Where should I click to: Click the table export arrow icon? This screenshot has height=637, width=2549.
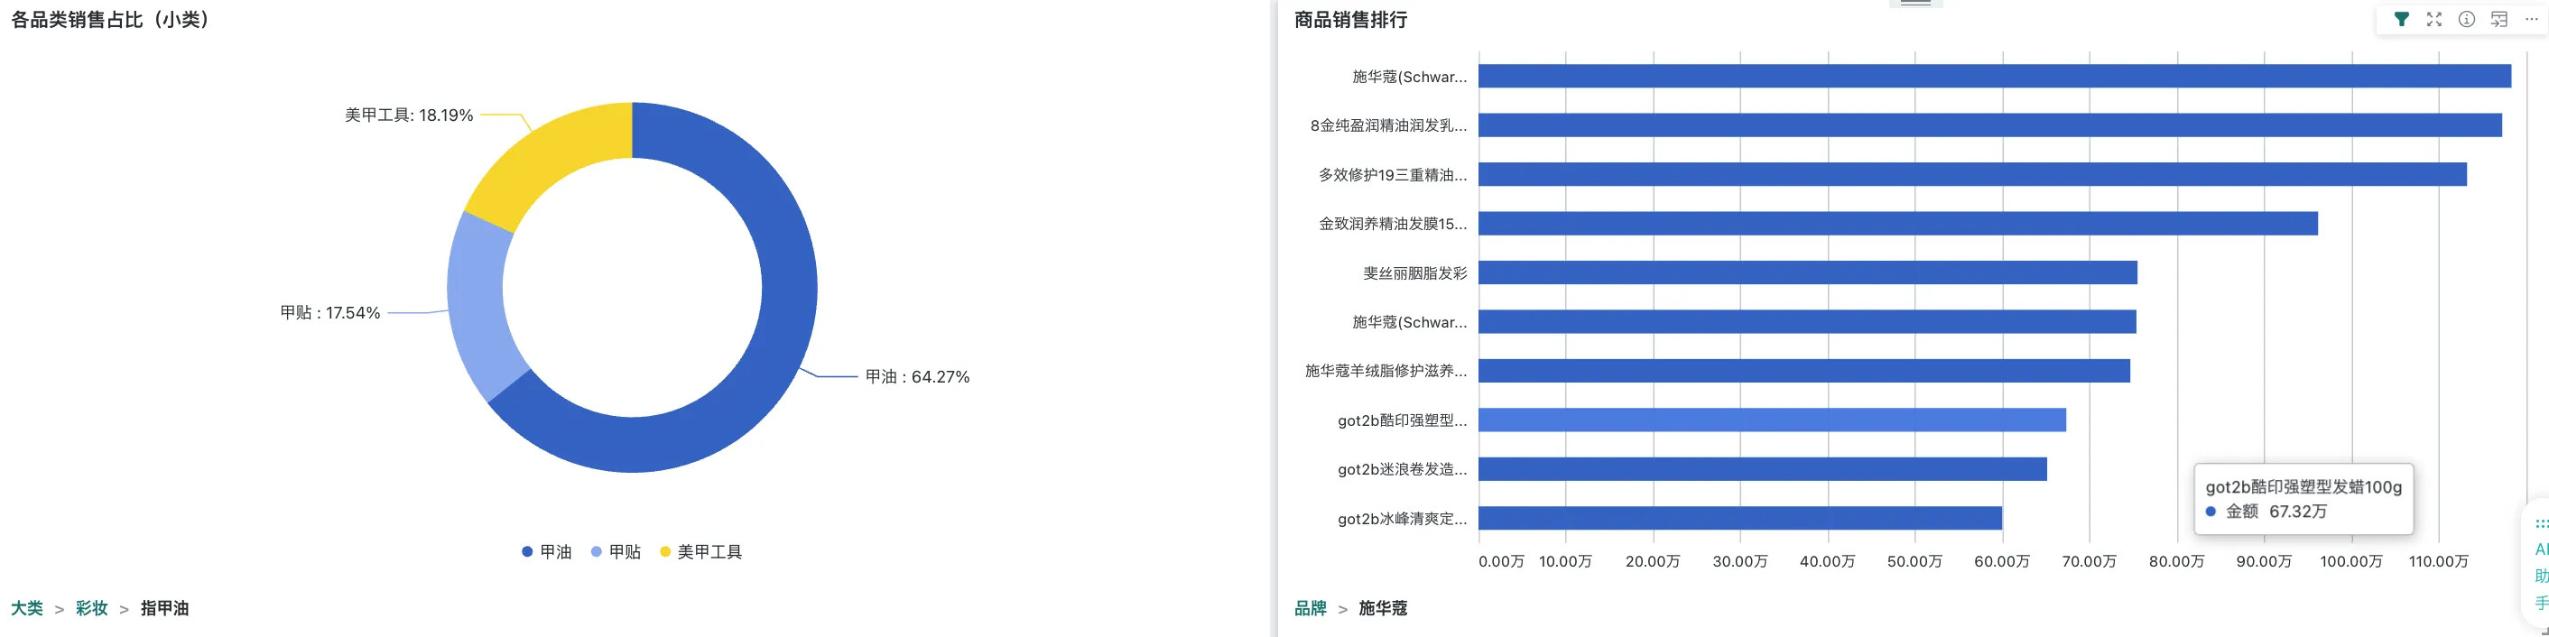[2498, 20]
